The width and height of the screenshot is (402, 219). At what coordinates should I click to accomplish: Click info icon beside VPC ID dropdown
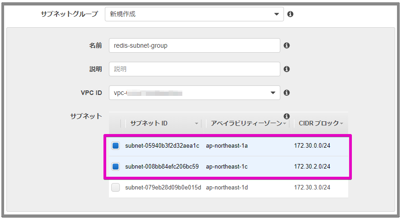click(x=287, y=93)
